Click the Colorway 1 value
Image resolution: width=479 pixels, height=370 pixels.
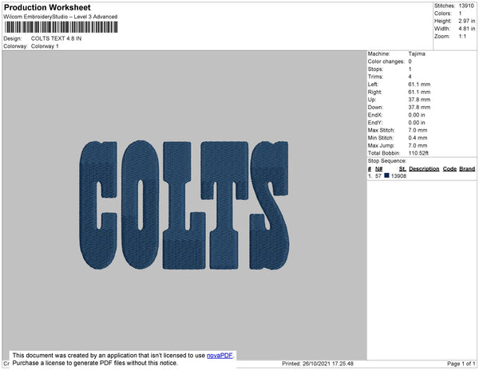[x=45, y=46]
